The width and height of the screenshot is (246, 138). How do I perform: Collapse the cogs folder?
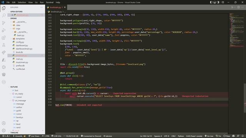pos(18,29)
